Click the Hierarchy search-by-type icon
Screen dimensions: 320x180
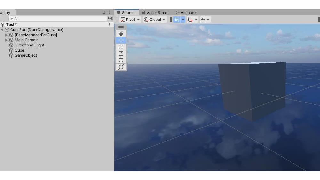click(110, 19)
